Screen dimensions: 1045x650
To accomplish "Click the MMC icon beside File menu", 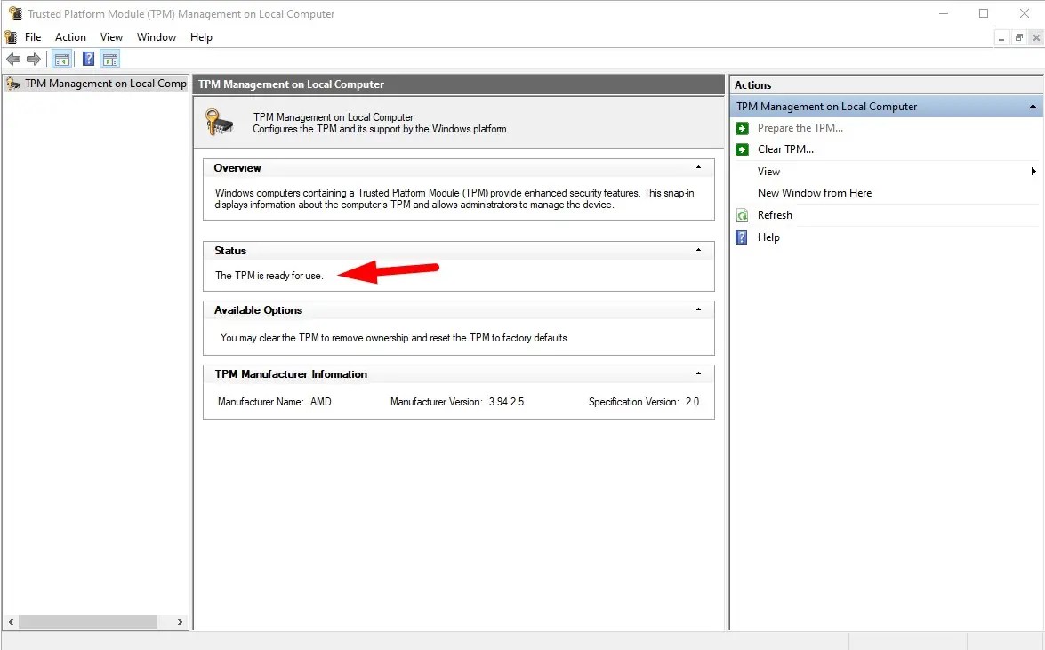I will point(11,37).
